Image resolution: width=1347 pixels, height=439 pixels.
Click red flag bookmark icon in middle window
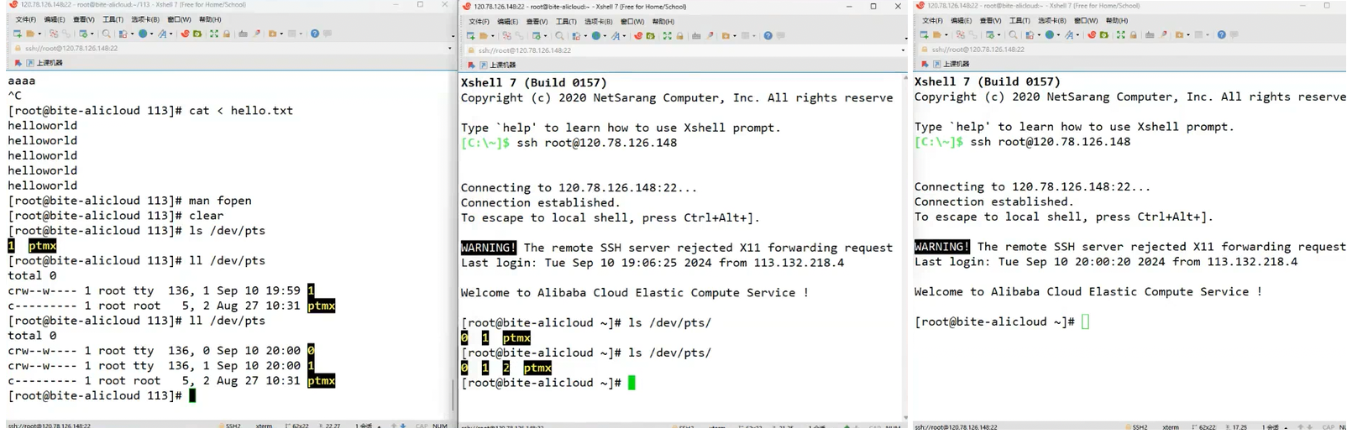[471, 65]
